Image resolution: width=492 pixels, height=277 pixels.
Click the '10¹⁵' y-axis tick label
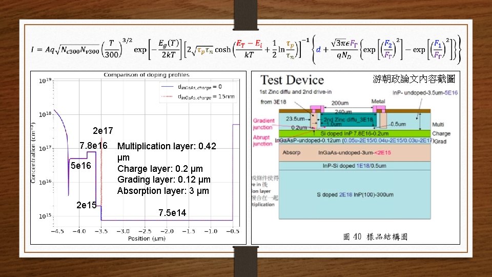pos(45,216)
